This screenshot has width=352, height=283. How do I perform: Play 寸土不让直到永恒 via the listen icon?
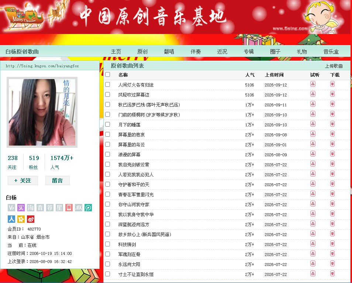(x=313, y=273)
